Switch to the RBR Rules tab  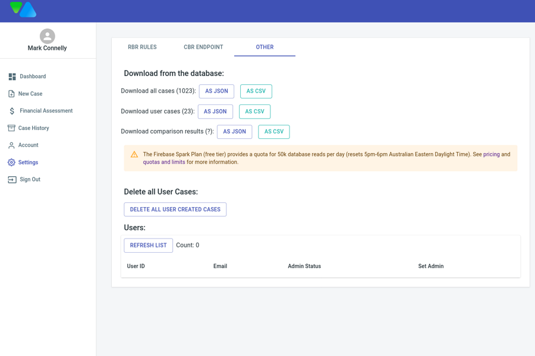pos(142,47)
